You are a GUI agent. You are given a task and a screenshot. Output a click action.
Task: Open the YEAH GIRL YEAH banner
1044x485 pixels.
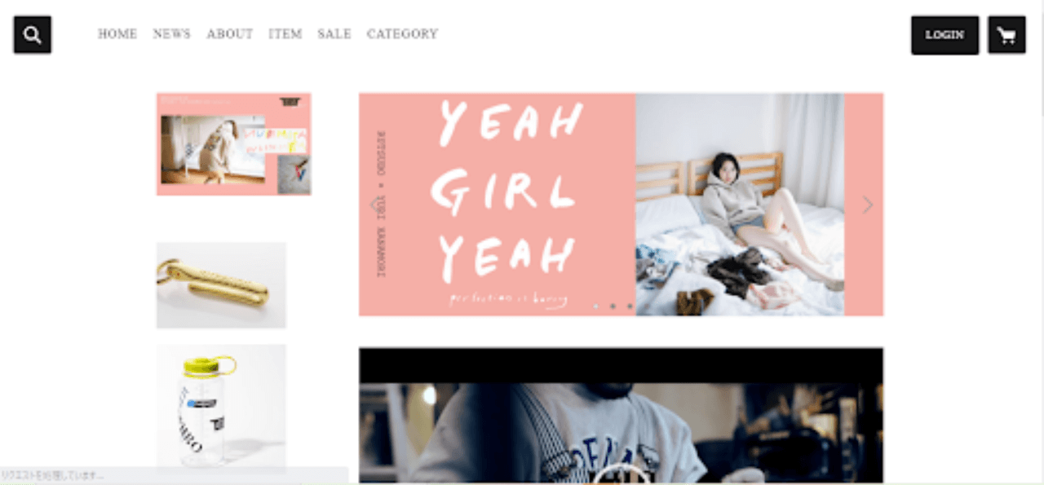[x=621, y=205]
